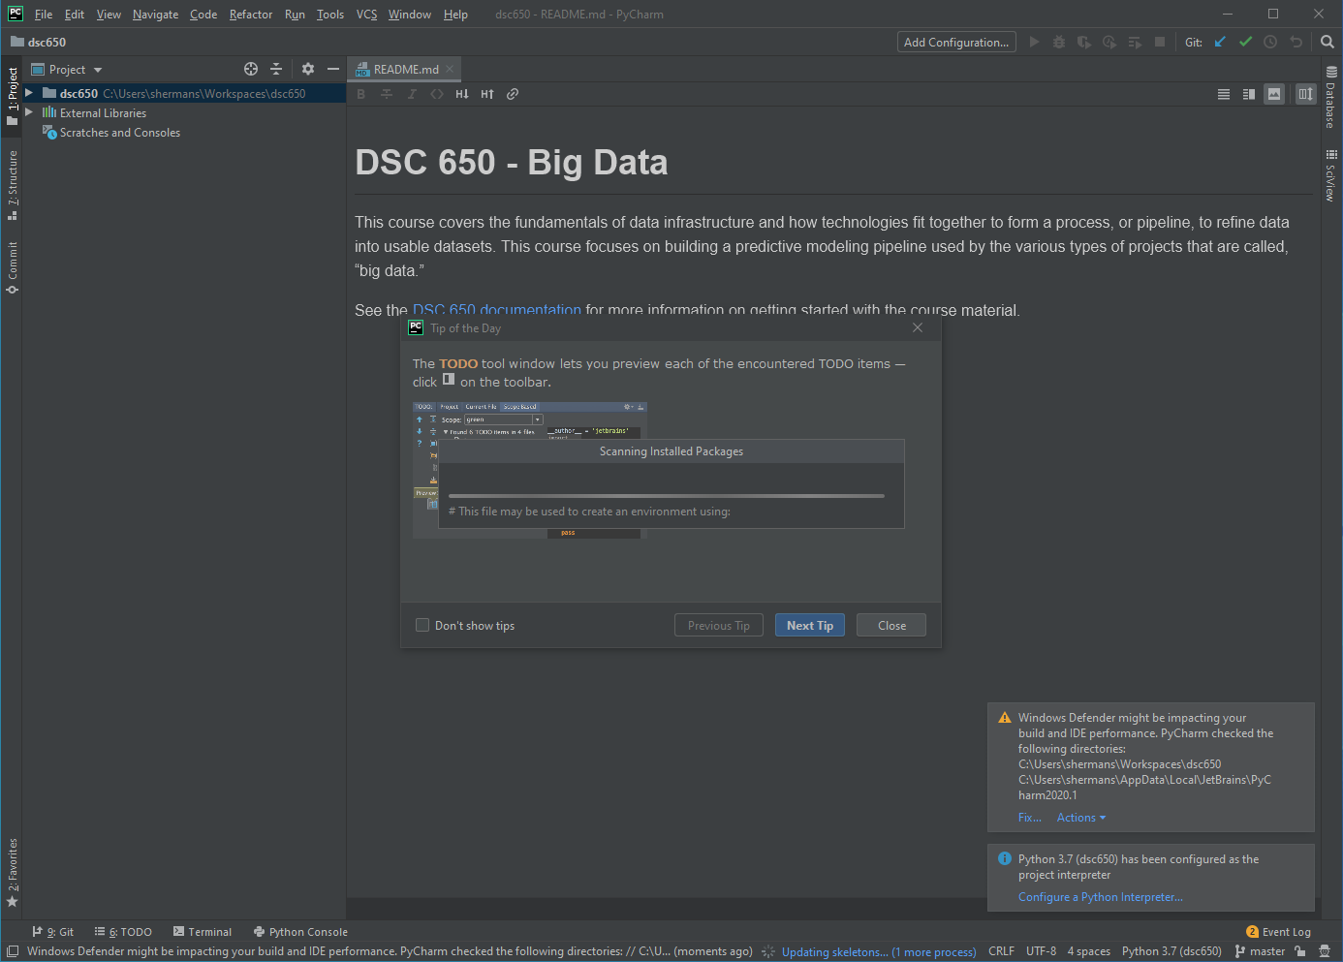Click the Scanning Installed Packages progress bar
Viewport: 1343px width, 962px height.
pos(667,495)
